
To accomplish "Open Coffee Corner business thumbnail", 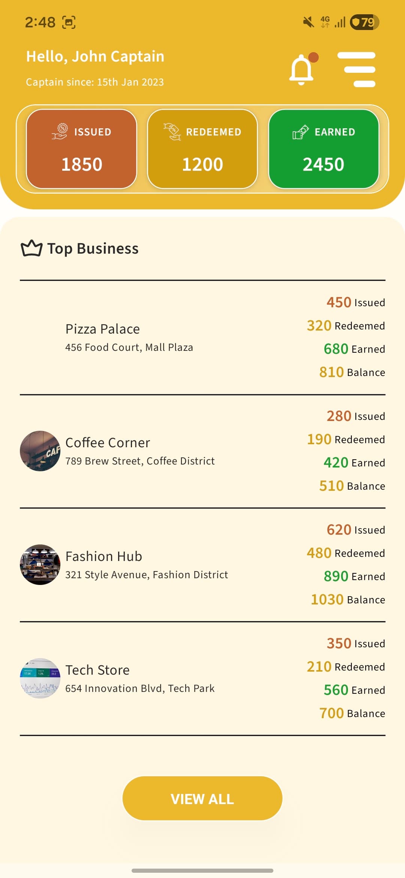I will (x=40, y=451).
